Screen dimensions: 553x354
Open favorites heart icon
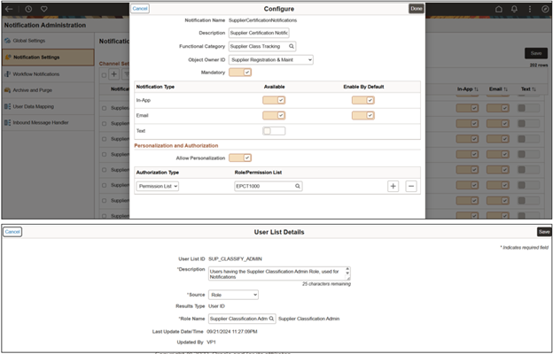[x=44, y=9]
